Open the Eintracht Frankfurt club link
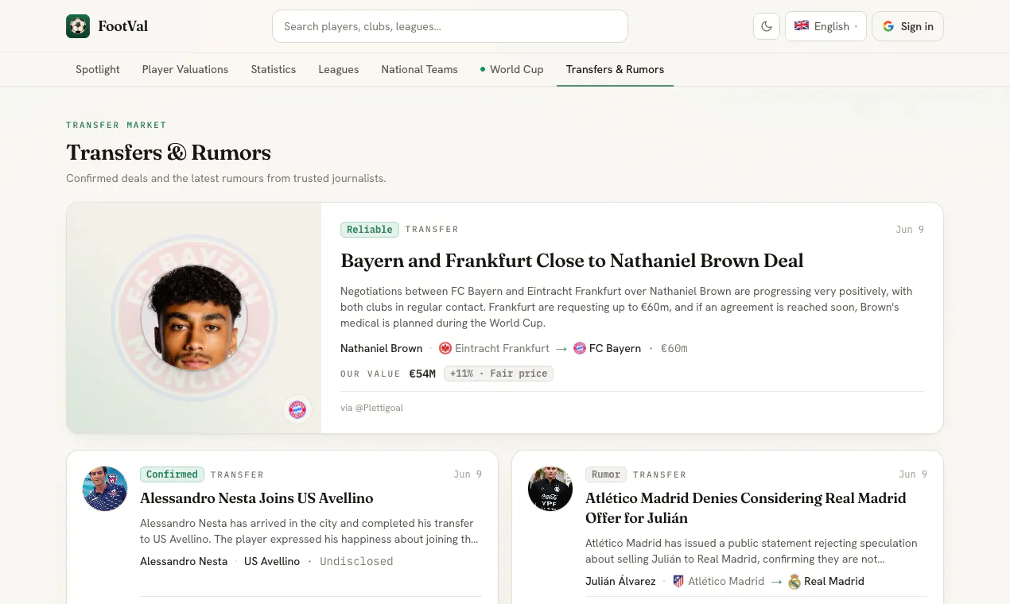Image resolution: width=1010 pixels, height=604 pixels. point(502,348)
